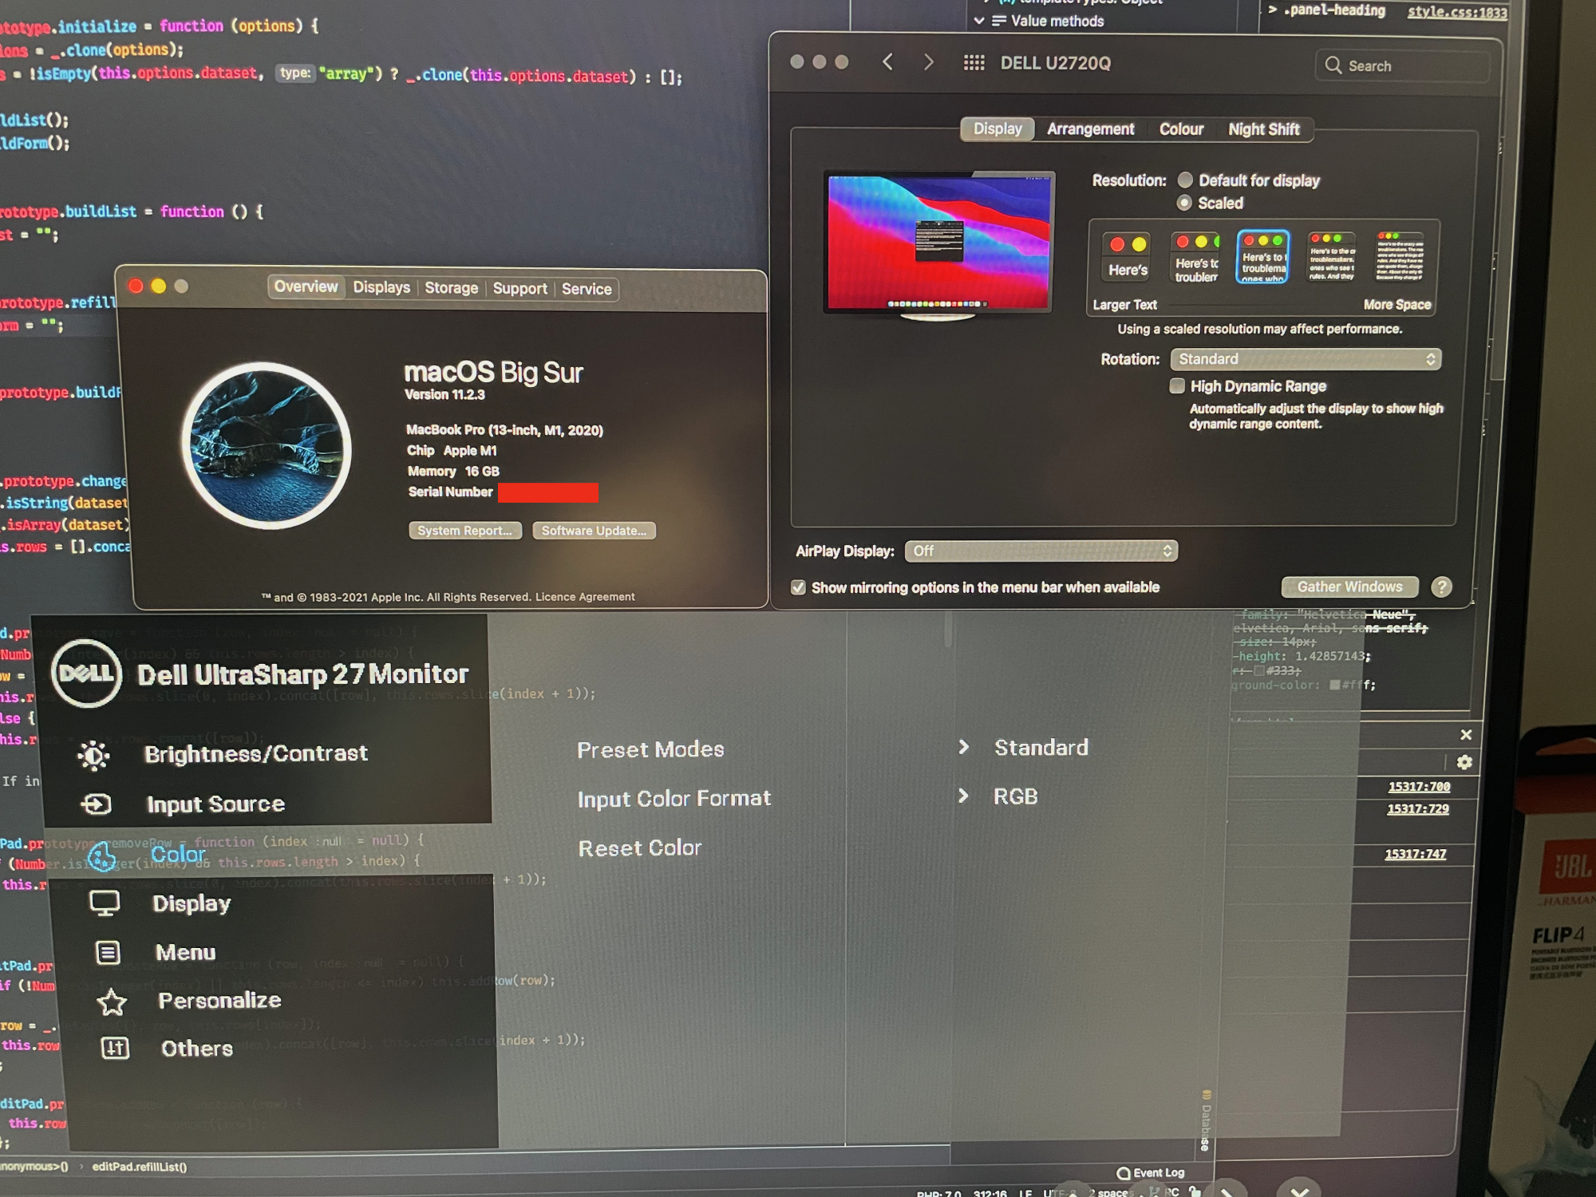Open the Displays grid (show all) icon
The width and height of the screenshot is (1596, 1197).
coord(974,62)
